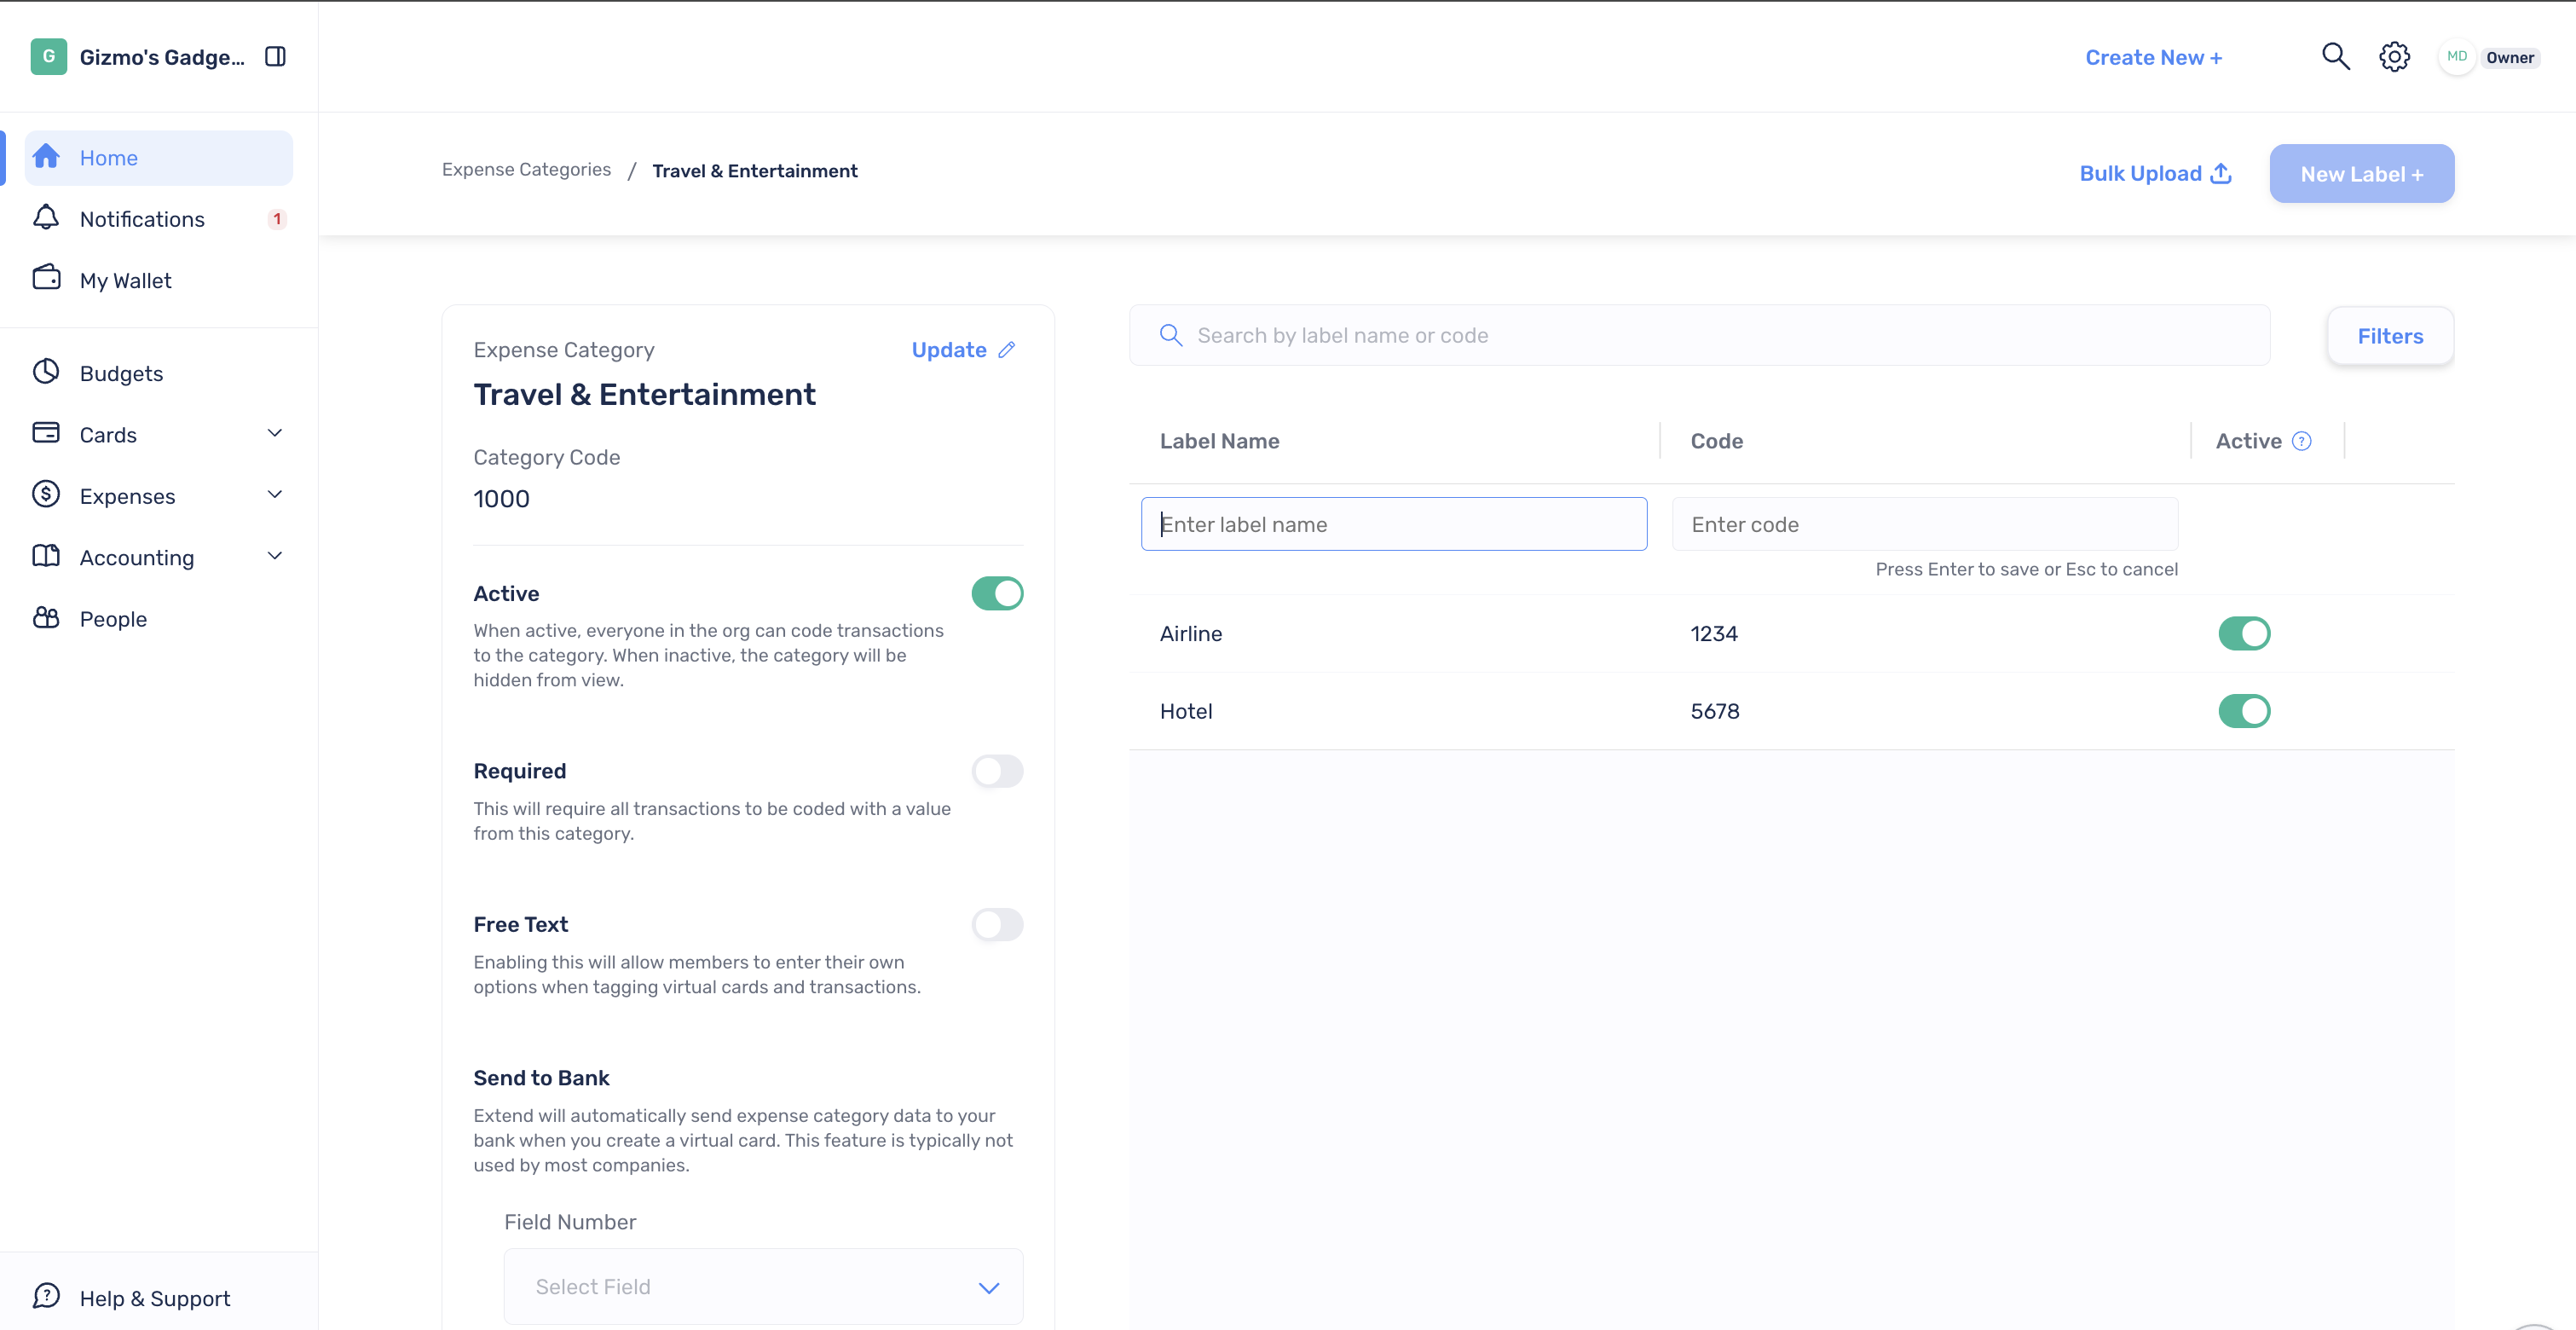Viewport: 2576px width, 1330px height.
Task: Click the Bulk Upload arrow icon
Action: pyautogui.click(x=2221, y=173)
